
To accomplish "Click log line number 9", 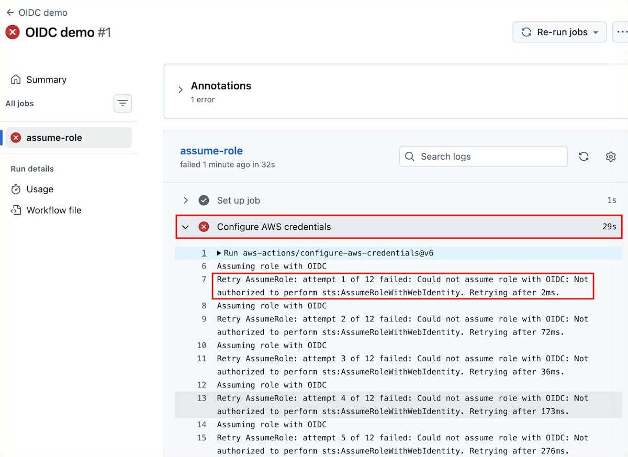I will [204, 319].
